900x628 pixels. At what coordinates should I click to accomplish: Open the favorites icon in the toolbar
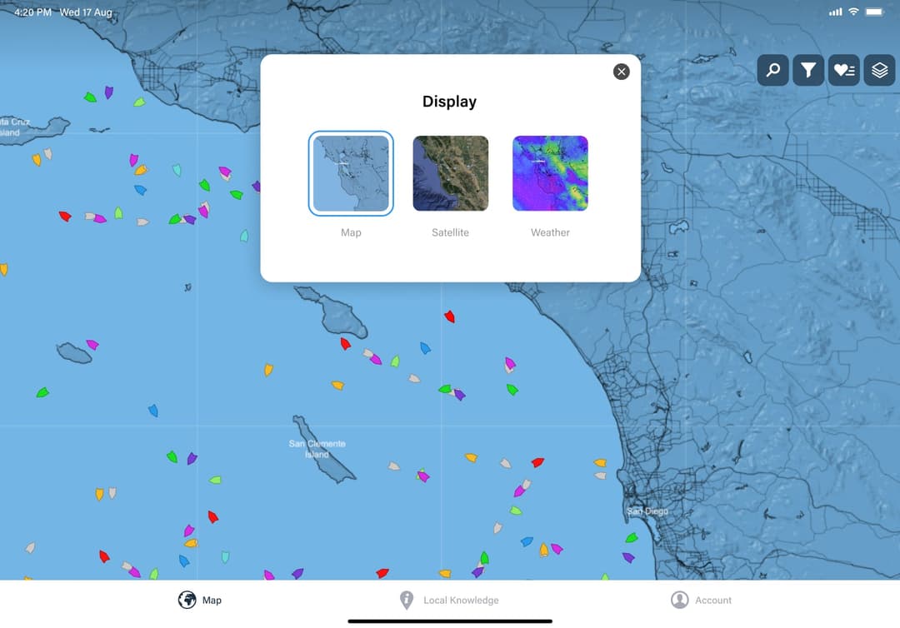pyautogui.click(x=843, y=70)
